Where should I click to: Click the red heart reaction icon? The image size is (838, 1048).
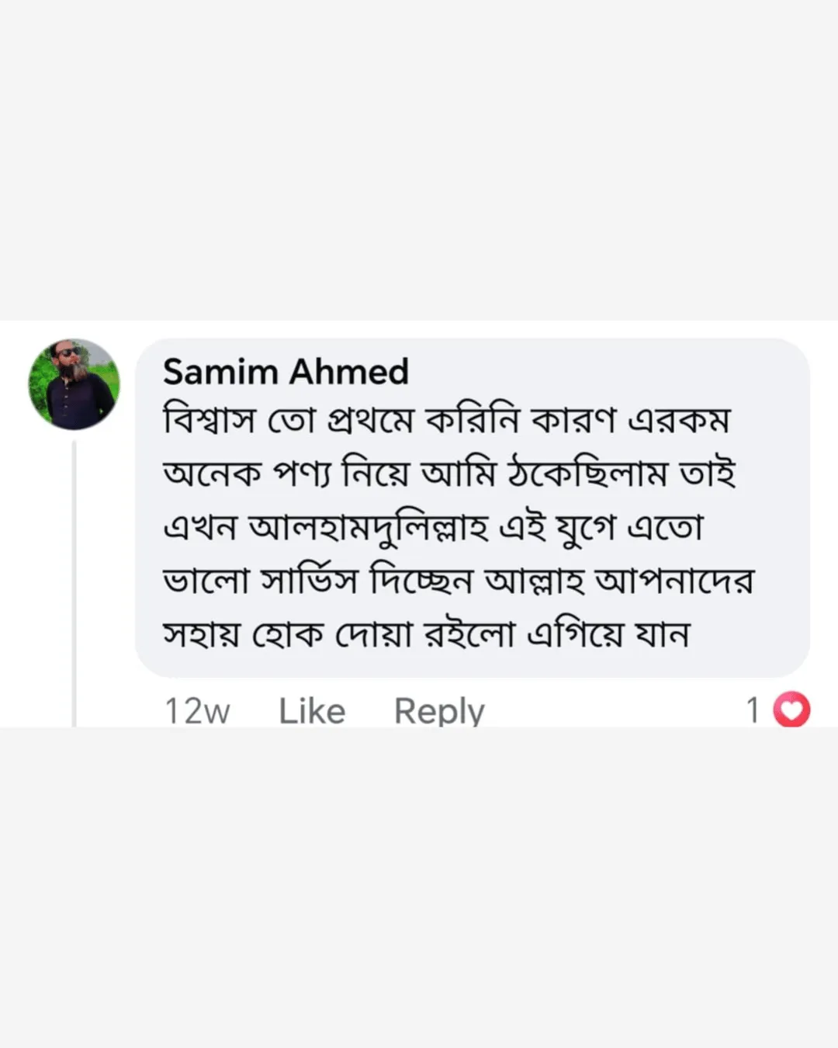[x=792, y=710]
